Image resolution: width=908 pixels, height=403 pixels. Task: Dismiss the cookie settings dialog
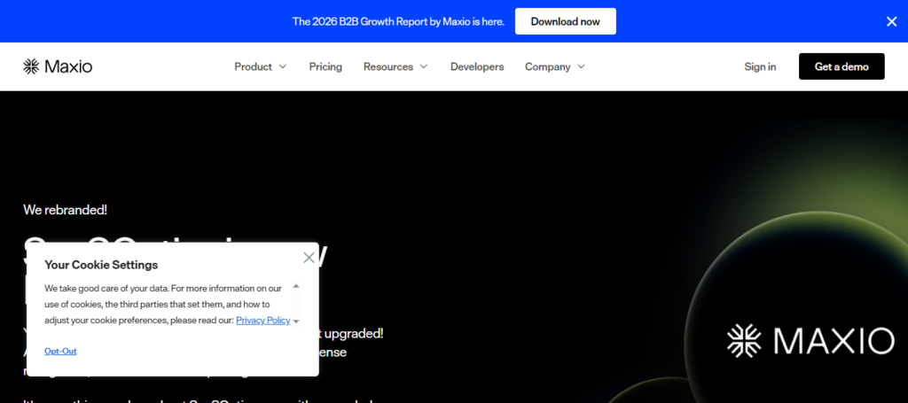click(x=309, y=258)
